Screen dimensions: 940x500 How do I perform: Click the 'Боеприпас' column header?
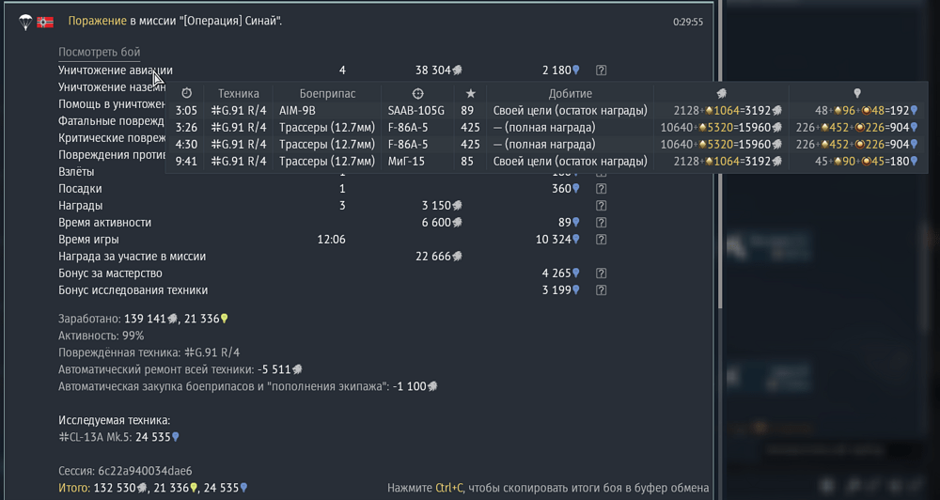pyautogui.click(x=327, y=94)
